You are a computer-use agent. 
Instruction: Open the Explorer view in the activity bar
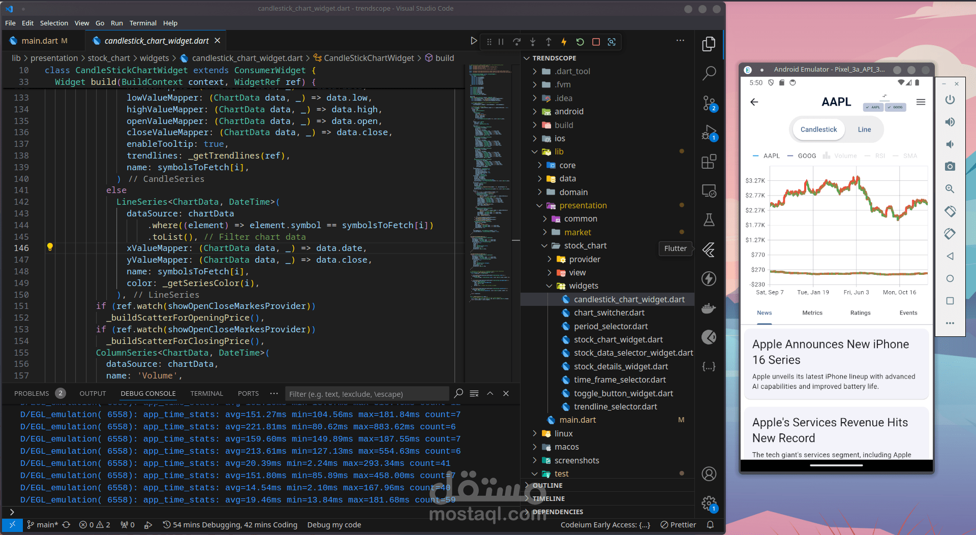tap(709, 44)
